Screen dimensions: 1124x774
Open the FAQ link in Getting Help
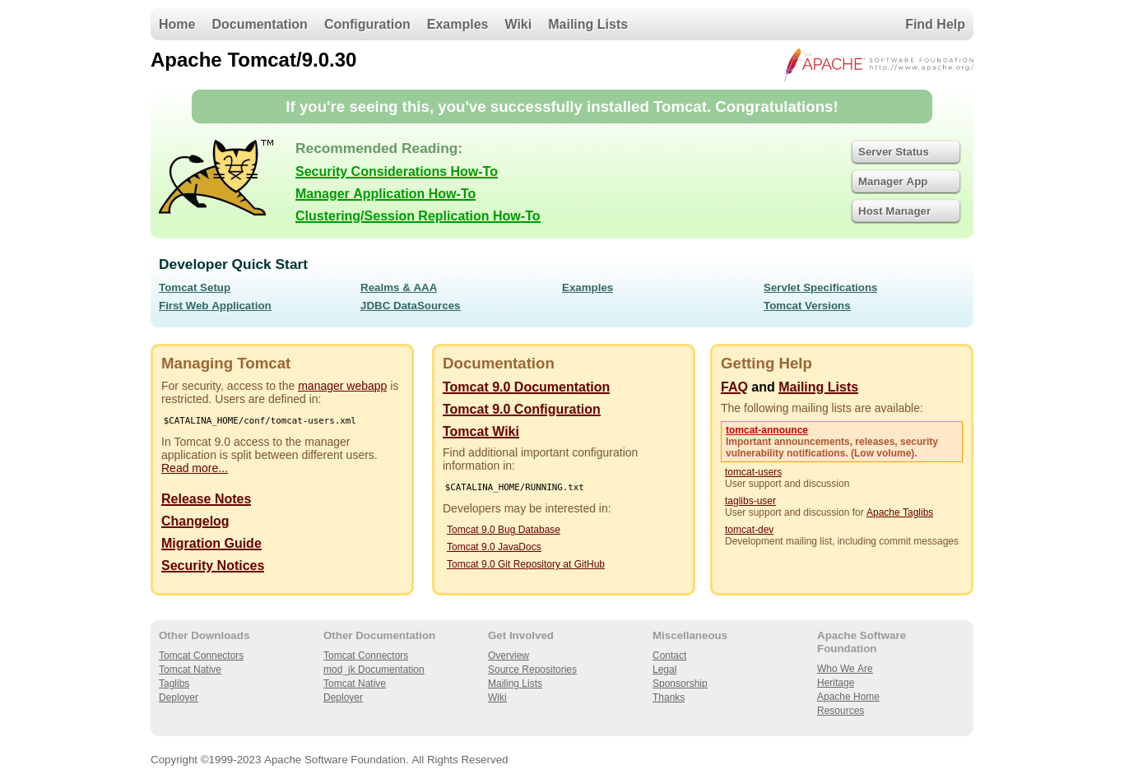coord(734,387)
